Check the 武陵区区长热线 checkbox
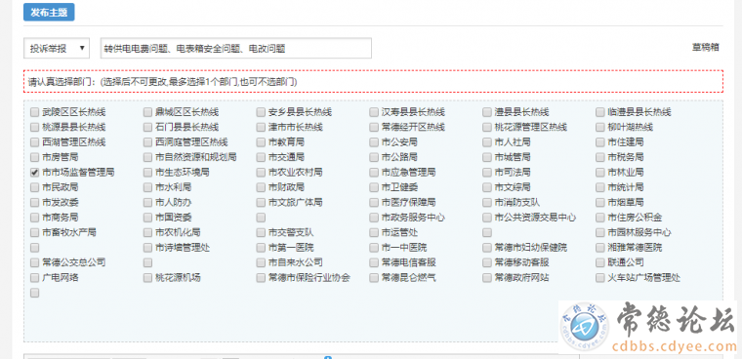This screenshot has height=359, width=742. 34,112
